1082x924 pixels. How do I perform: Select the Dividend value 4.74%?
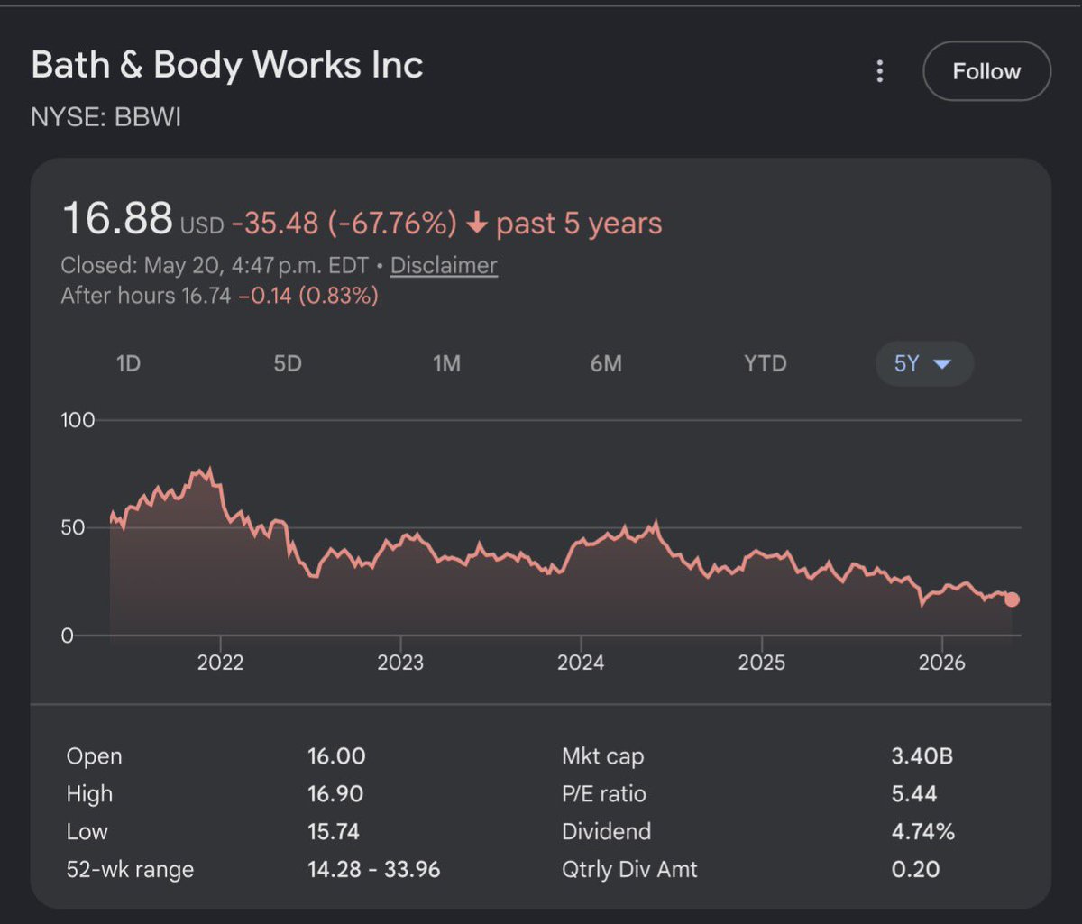(x=923, y=832)
